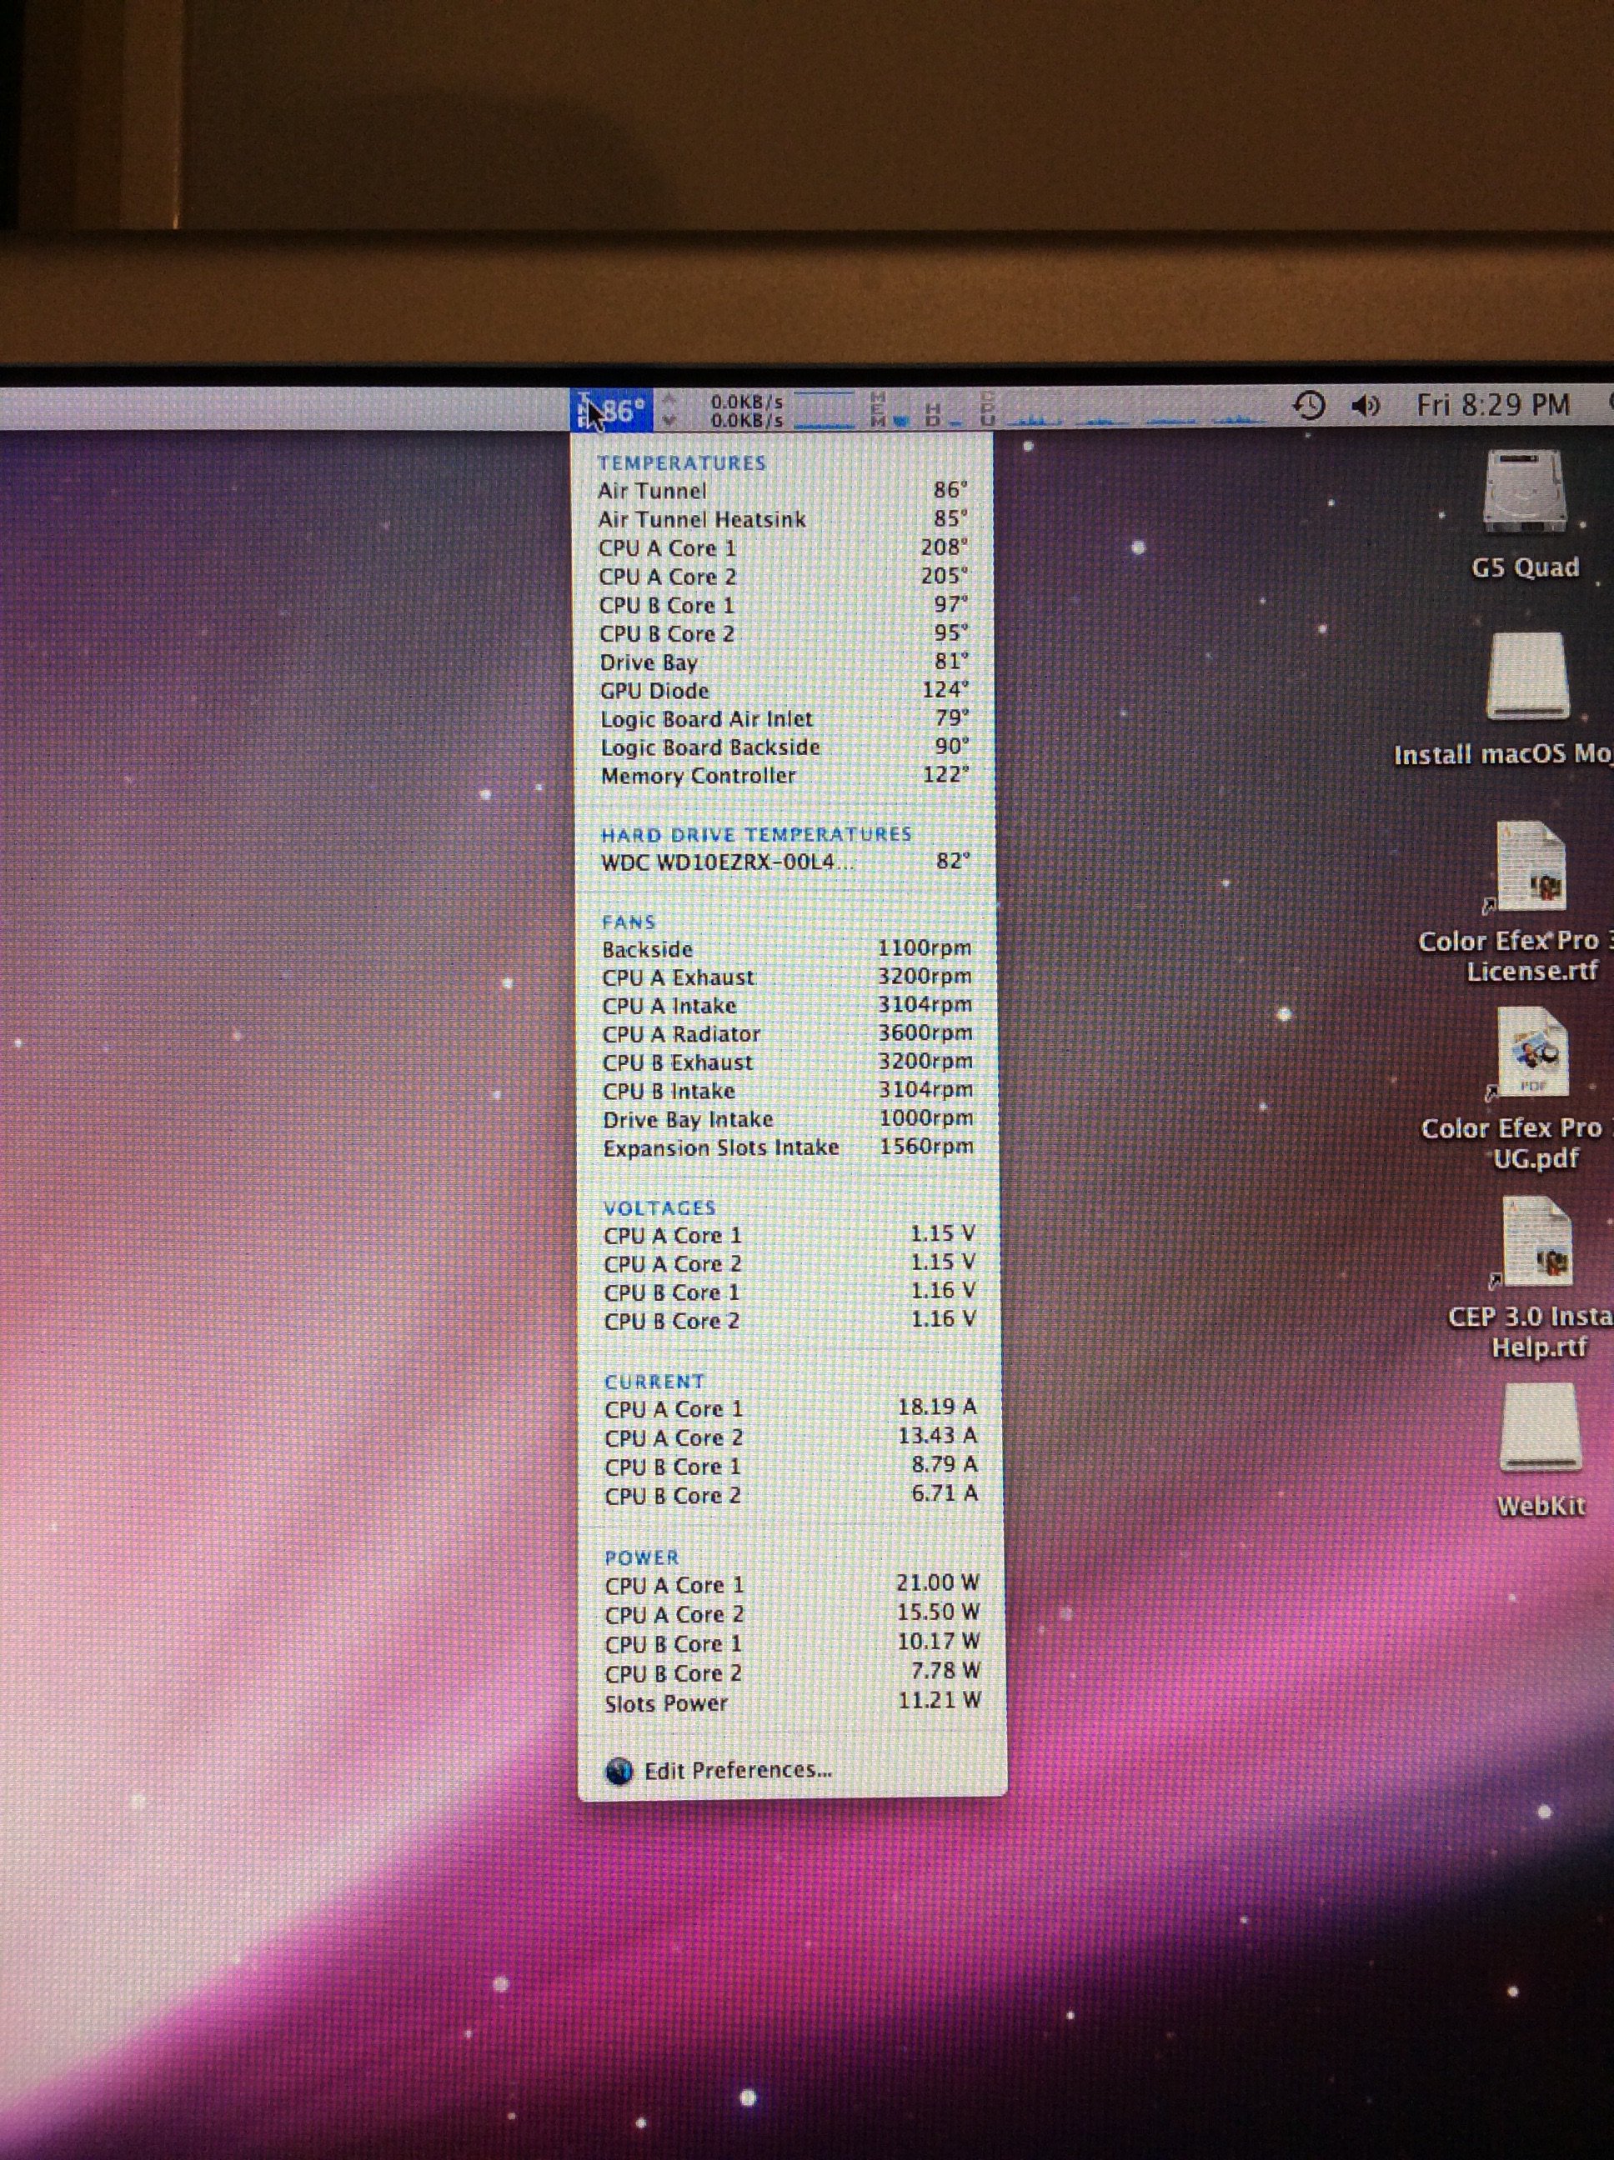The width and height of the screenshot is (1614, 2160).
Task: Click the CPU A Radiator fan row
Action: coord(786,1034)
